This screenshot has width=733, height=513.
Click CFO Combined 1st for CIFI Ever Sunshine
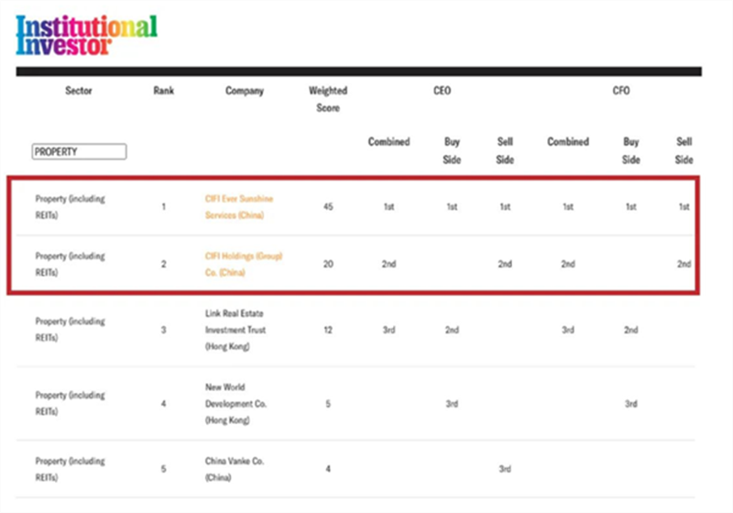[x=568, y=206]
